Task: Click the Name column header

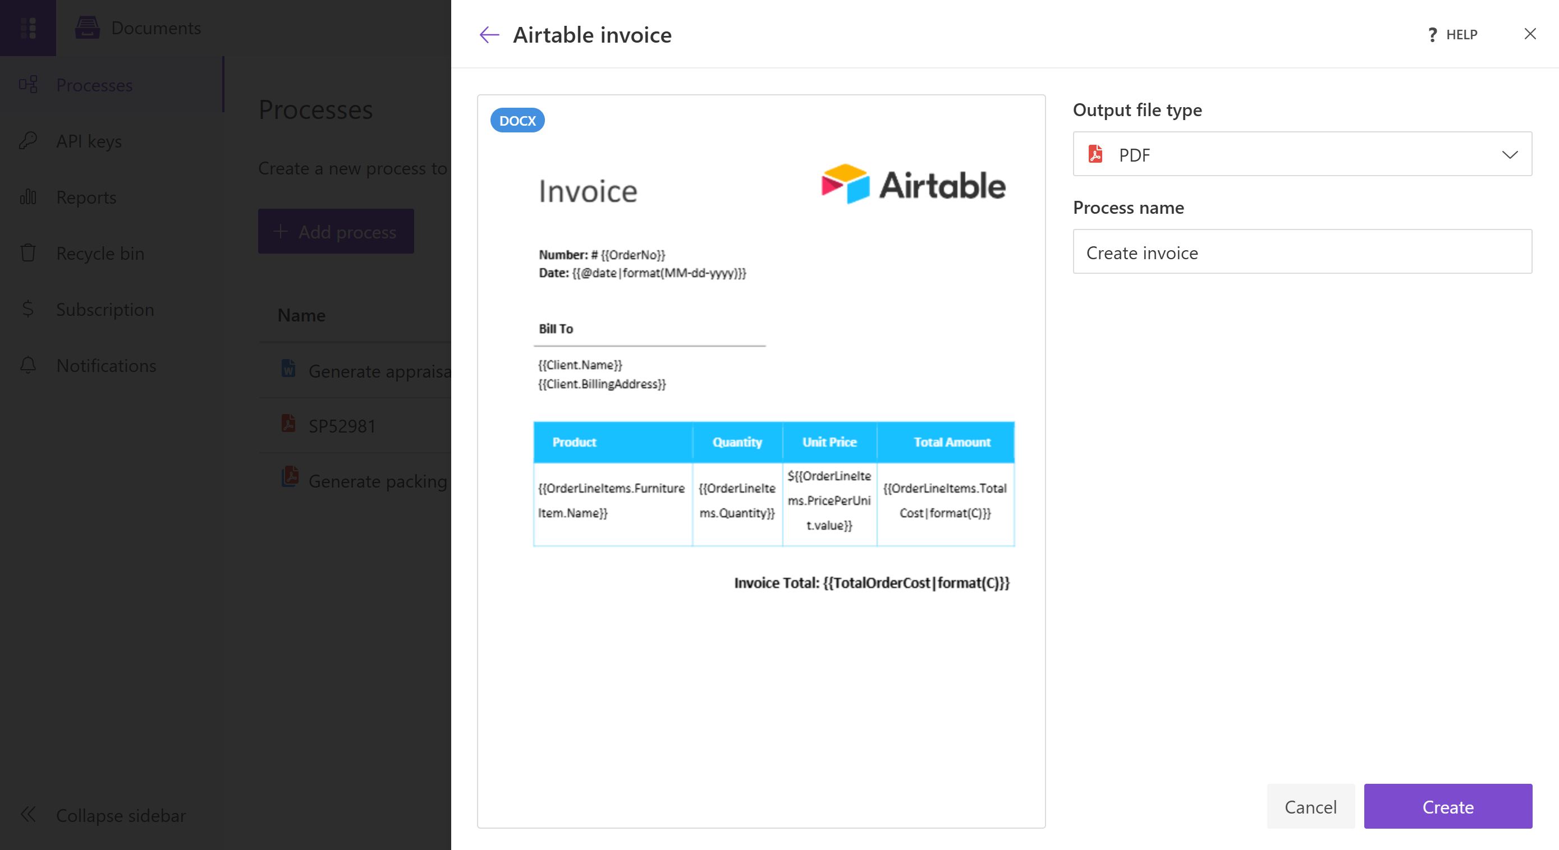Action: pyautogui.click(x=301, y=315)
